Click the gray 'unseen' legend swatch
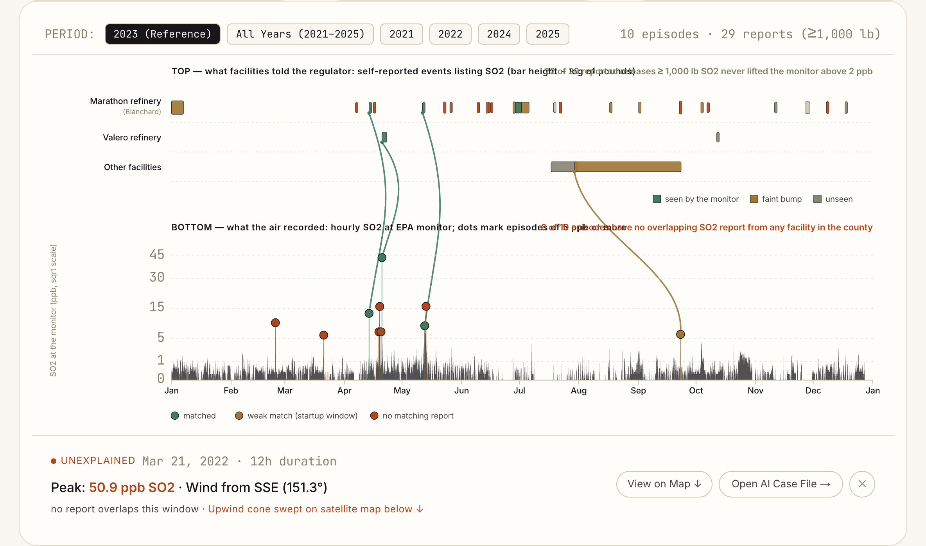This screenshot has height=546, width=926. (817, 199)
